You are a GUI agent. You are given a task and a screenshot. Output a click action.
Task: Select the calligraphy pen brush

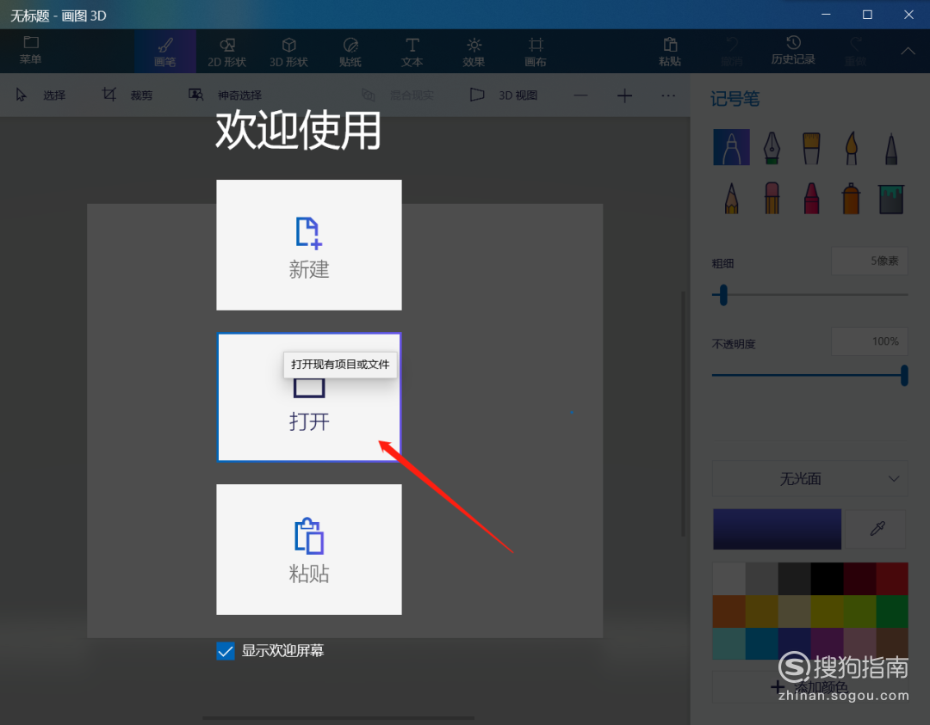pos(771,147)
